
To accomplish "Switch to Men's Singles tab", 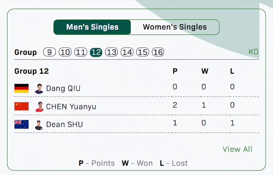I will pos(92,27).
